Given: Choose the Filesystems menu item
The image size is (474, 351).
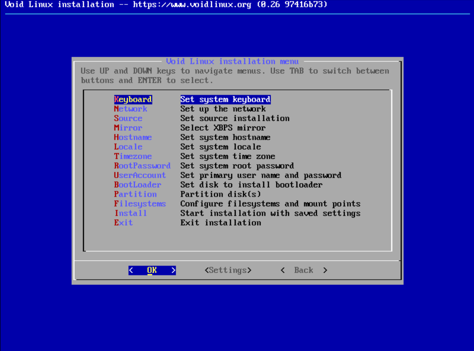Looking at the screenshot, I should (x=140, y=204).
